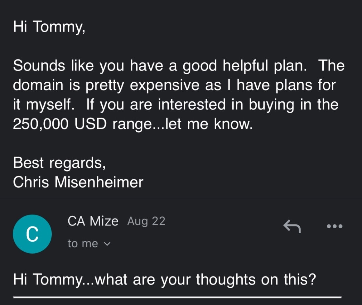The width and height of the screenshot is (362, 305).
Task: Tap the word "domain" in the email
Action: coord(38,85)
